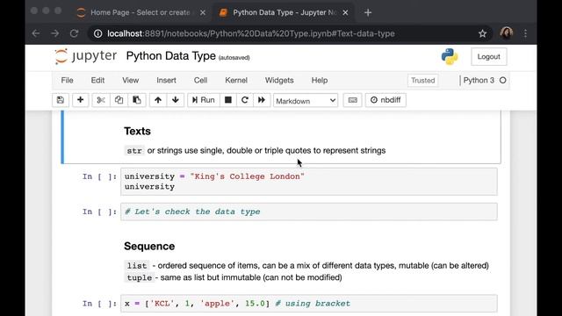562x316 pixels.
Task: Click the kernel idle circle indicator
Action: 503,80
